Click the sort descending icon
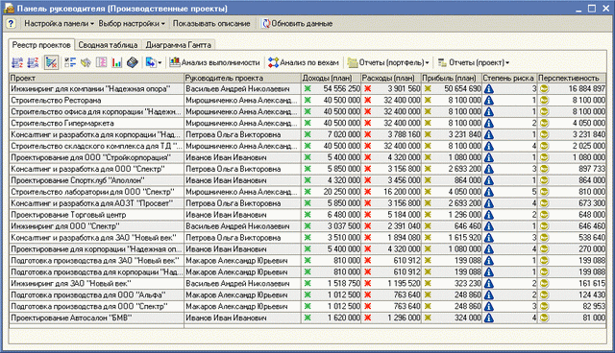This screenshot has height=353, width=615. (33, 62)
